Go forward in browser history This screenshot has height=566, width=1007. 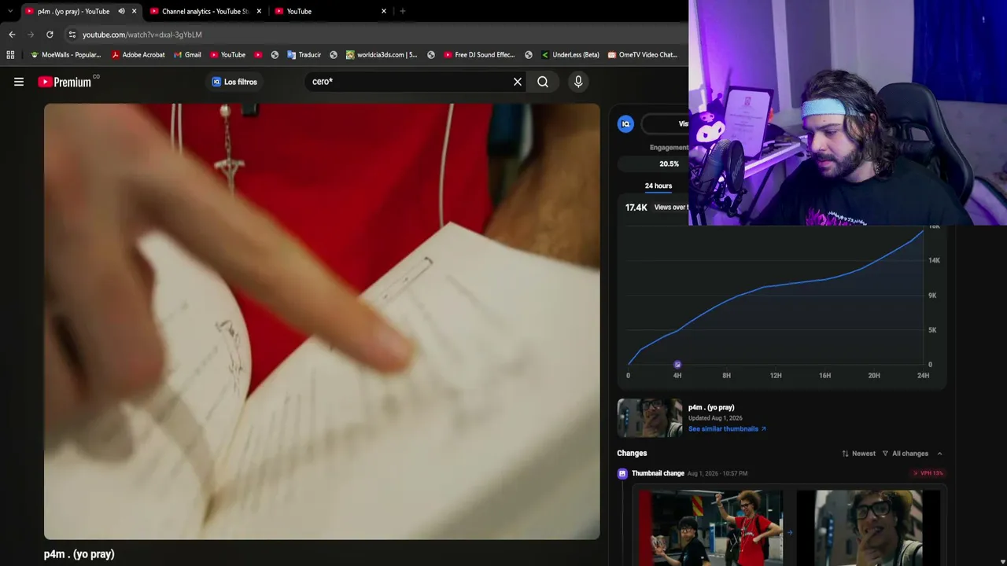pyautogui.click(x=31, y=35)
